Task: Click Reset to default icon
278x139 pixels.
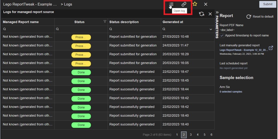Action: [249, 17]
